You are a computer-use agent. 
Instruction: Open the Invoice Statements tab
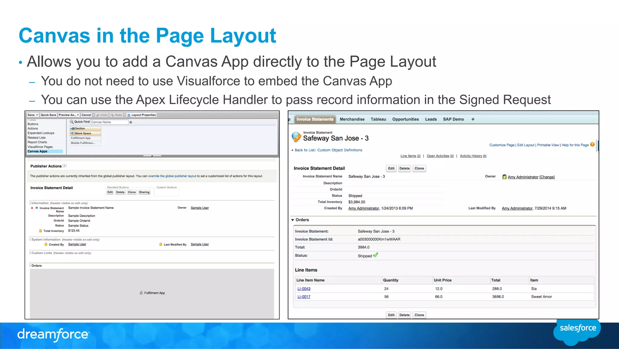[x=315, y=119]
